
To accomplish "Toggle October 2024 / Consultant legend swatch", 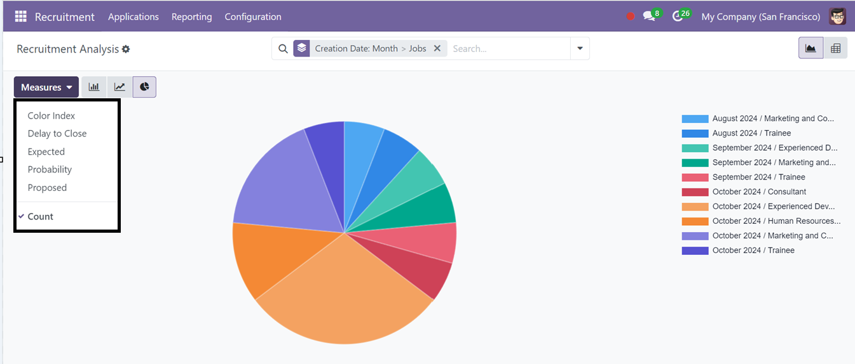I will click(x=695, y=192).
